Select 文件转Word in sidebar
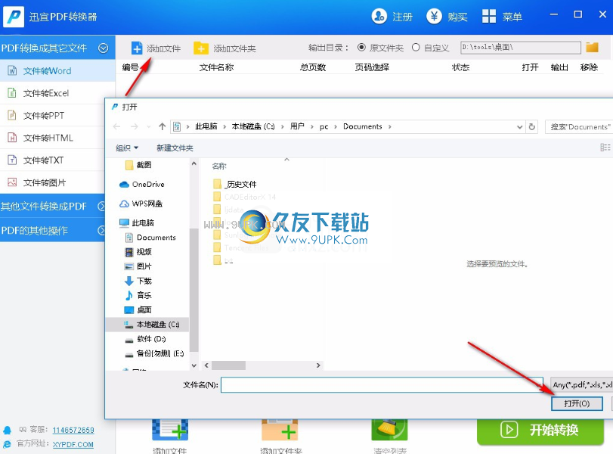 (57, 71)
